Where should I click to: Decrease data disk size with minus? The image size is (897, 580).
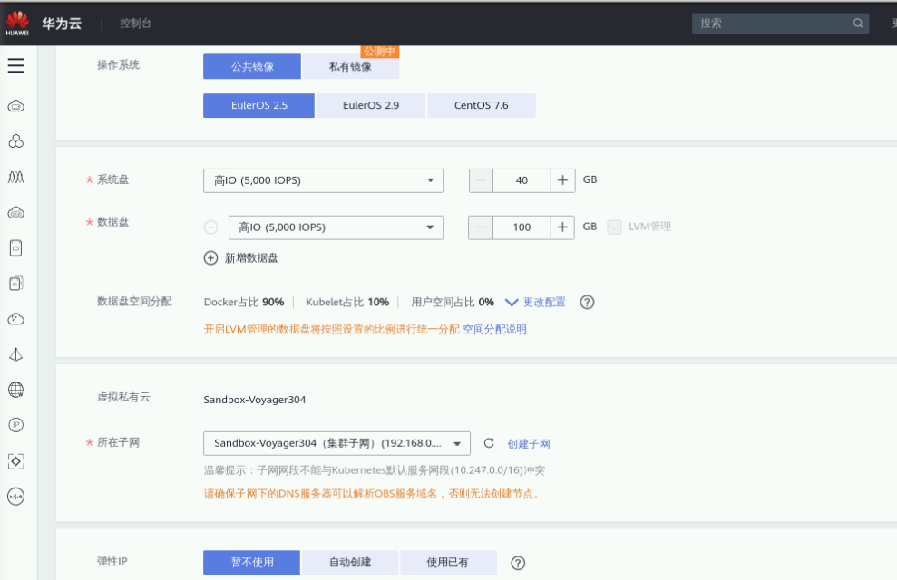pos(481,227)
